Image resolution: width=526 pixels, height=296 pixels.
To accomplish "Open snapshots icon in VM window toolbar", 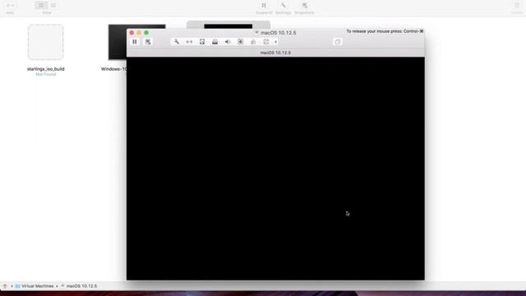I will (x=148, y=42).
